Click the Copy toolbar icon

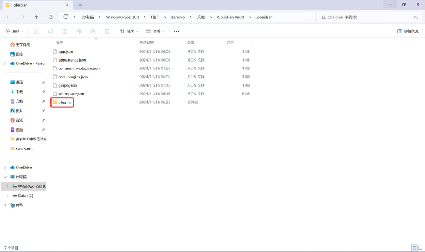pos(50,32)
